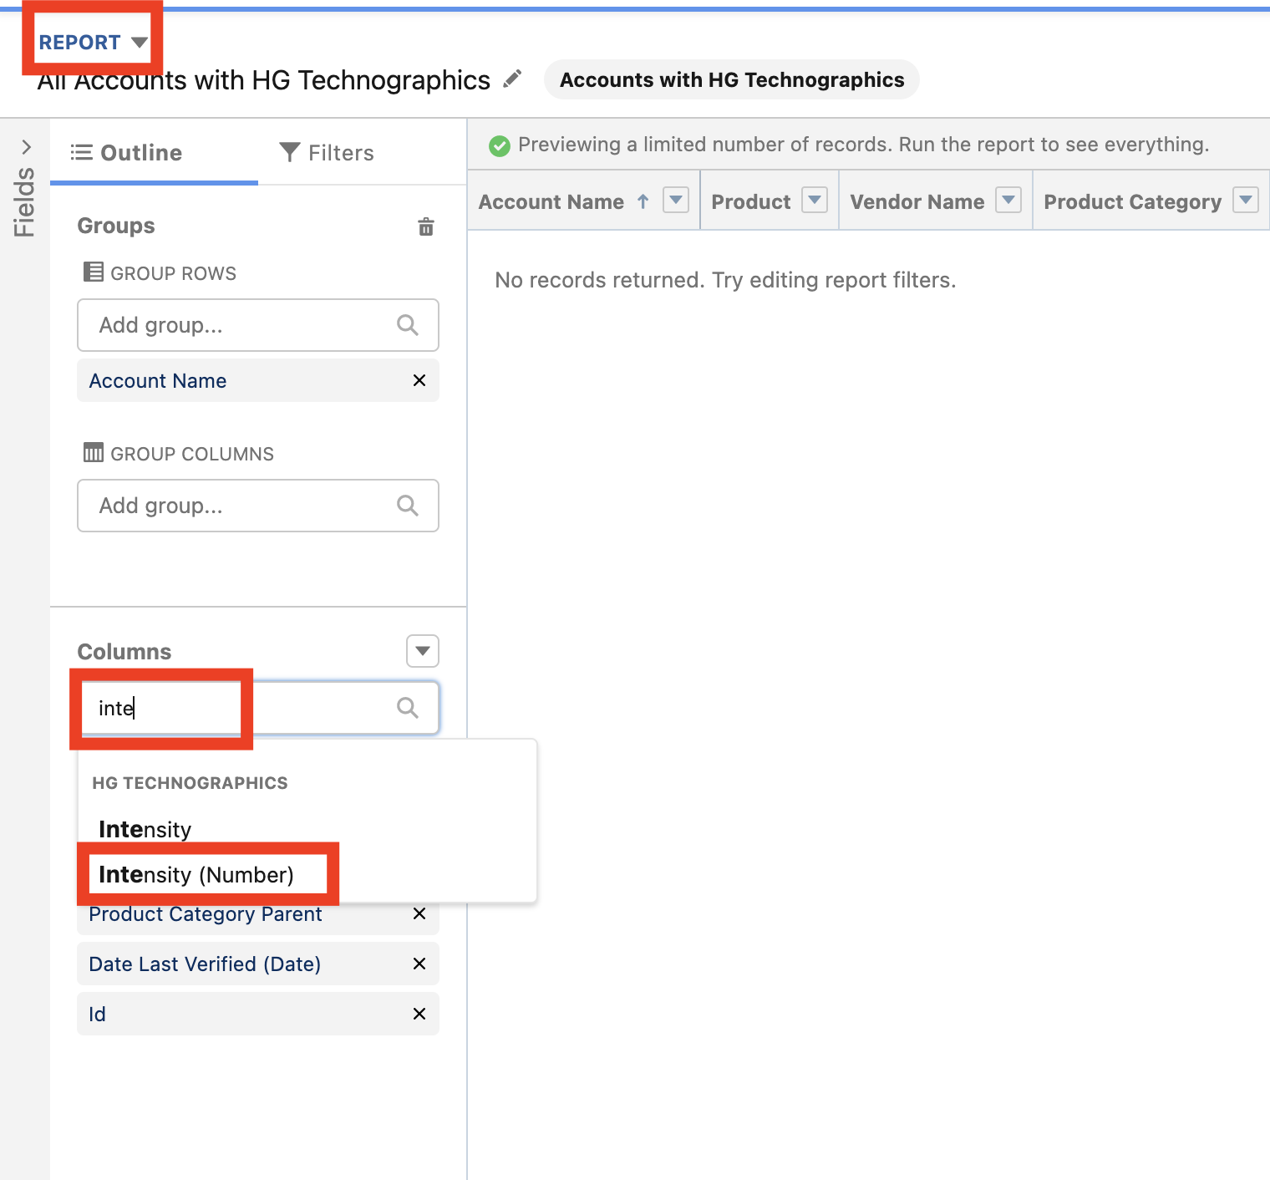Toggle the Account Name ascending sort arrow
Viewport: 1270px width, 1180px height.
pos(643,201)
